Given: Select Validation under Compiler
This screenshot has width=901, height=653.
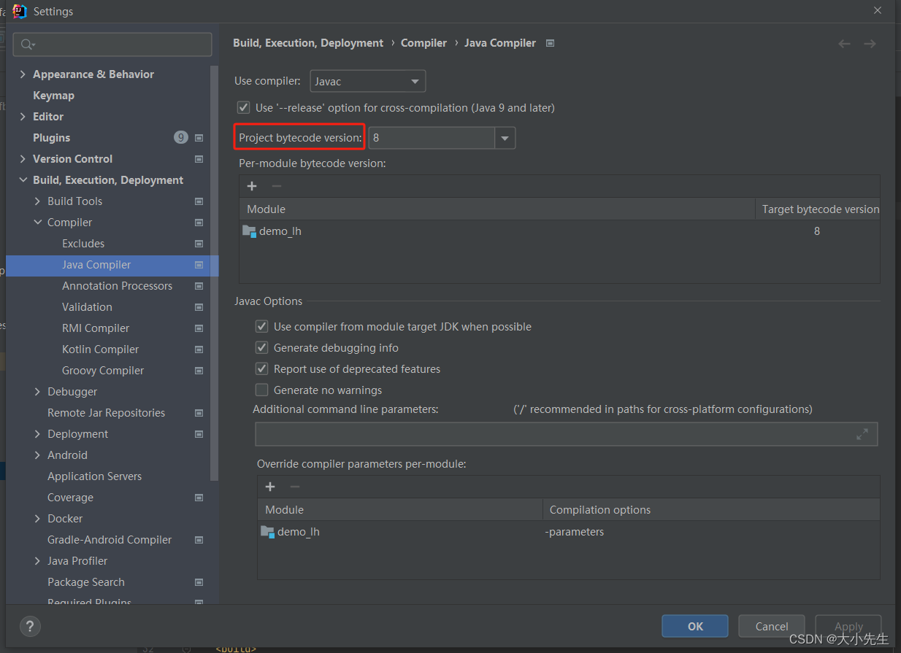Looking at the screenshot, I should [87, 307].
